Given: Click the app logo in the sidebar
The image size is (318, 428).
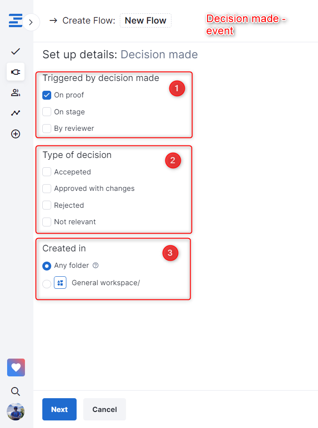Looking at the screenshot, I should point(15,21).
